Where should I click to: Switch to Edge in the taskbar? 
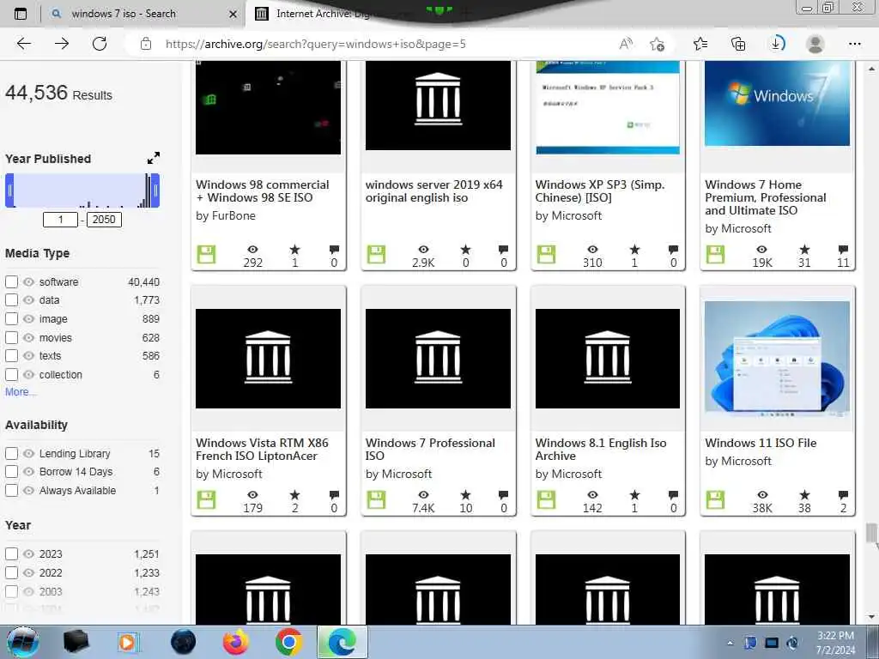[342, 642]
